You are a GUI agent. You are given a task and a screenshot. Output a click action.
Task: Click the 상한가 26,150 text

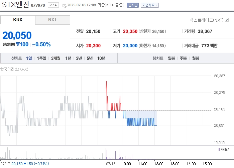click(x=152, y=31)
